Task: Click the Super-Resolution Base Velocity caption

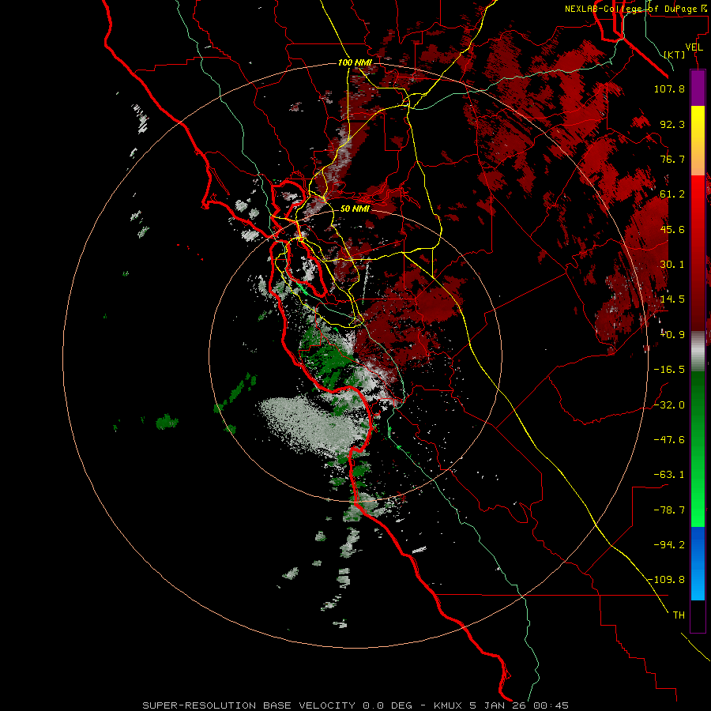Action: (x=355, y=705)
